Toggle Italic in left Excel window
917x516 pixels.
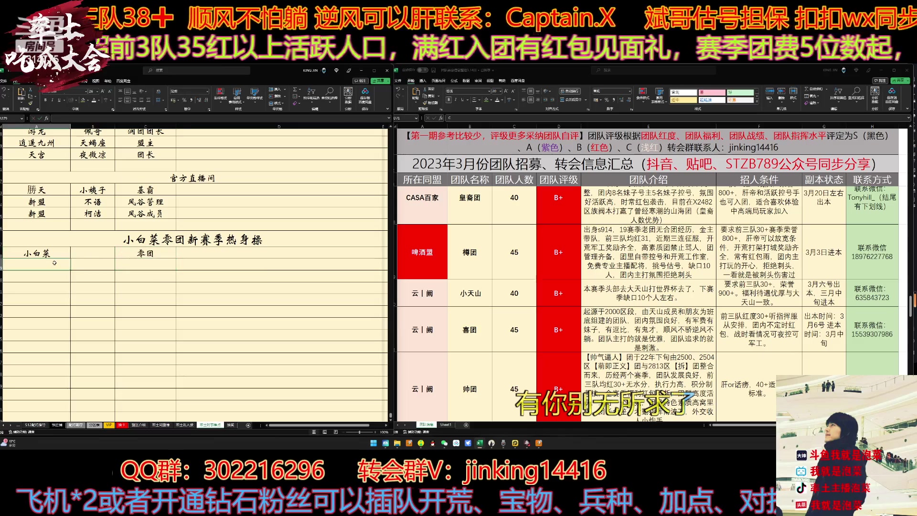[x=52, y=100]
